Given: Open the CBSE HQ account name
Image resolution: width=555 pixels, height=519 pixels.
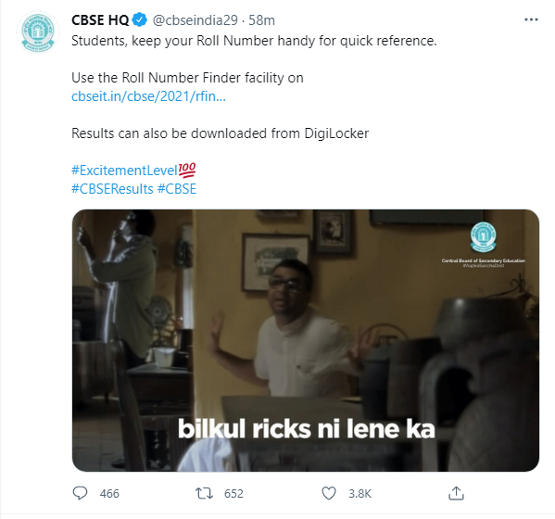Looking at the screenshot, I should [x=100, y=20].
